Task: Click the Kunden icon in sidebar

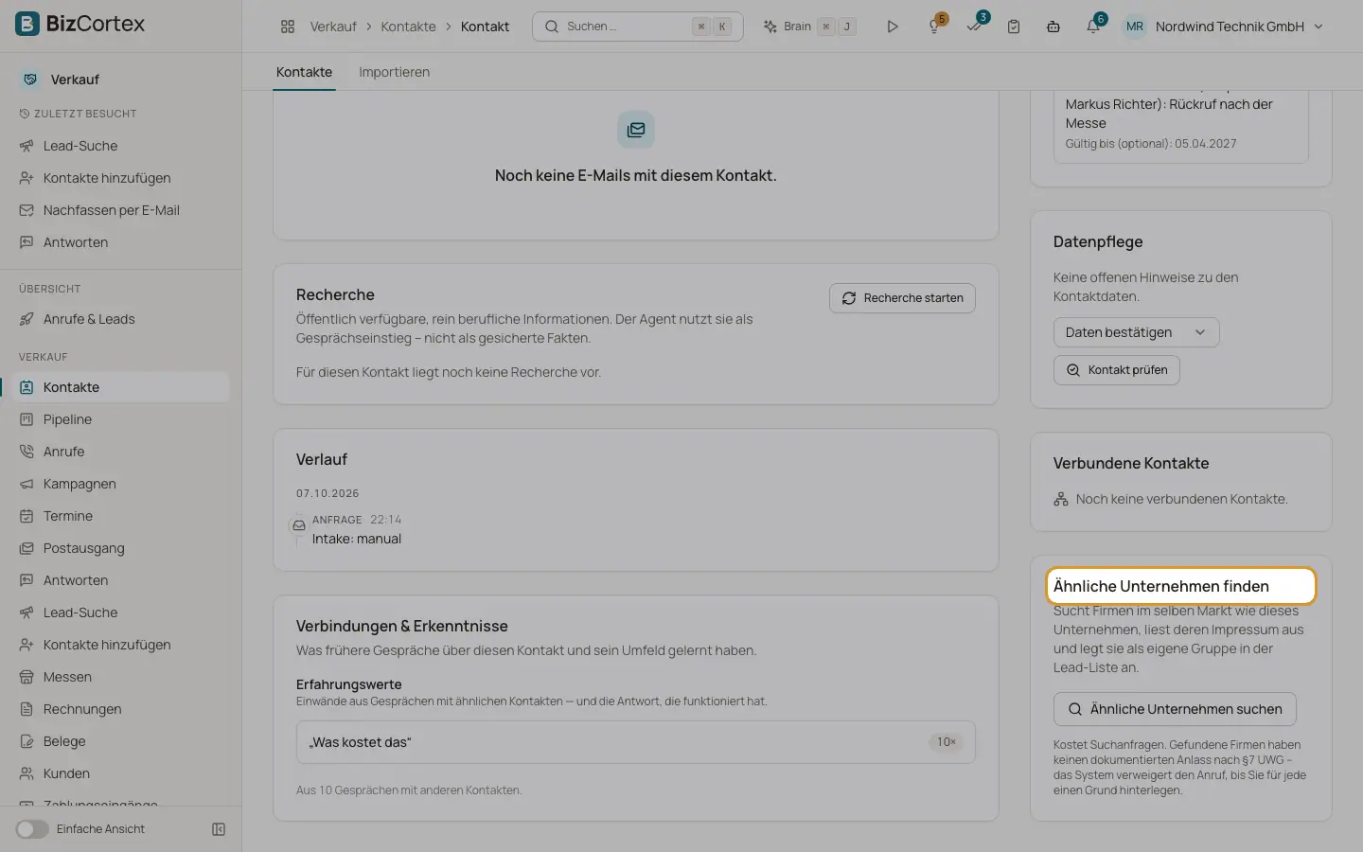Action: (27, 773)
